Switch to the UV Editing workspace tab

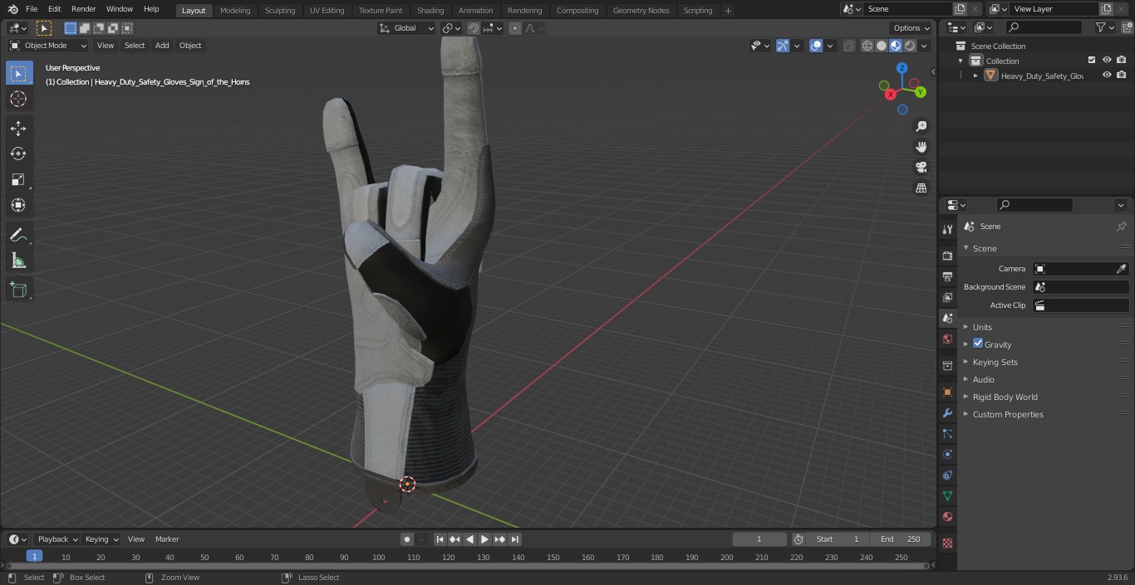[x=327, y=11]
